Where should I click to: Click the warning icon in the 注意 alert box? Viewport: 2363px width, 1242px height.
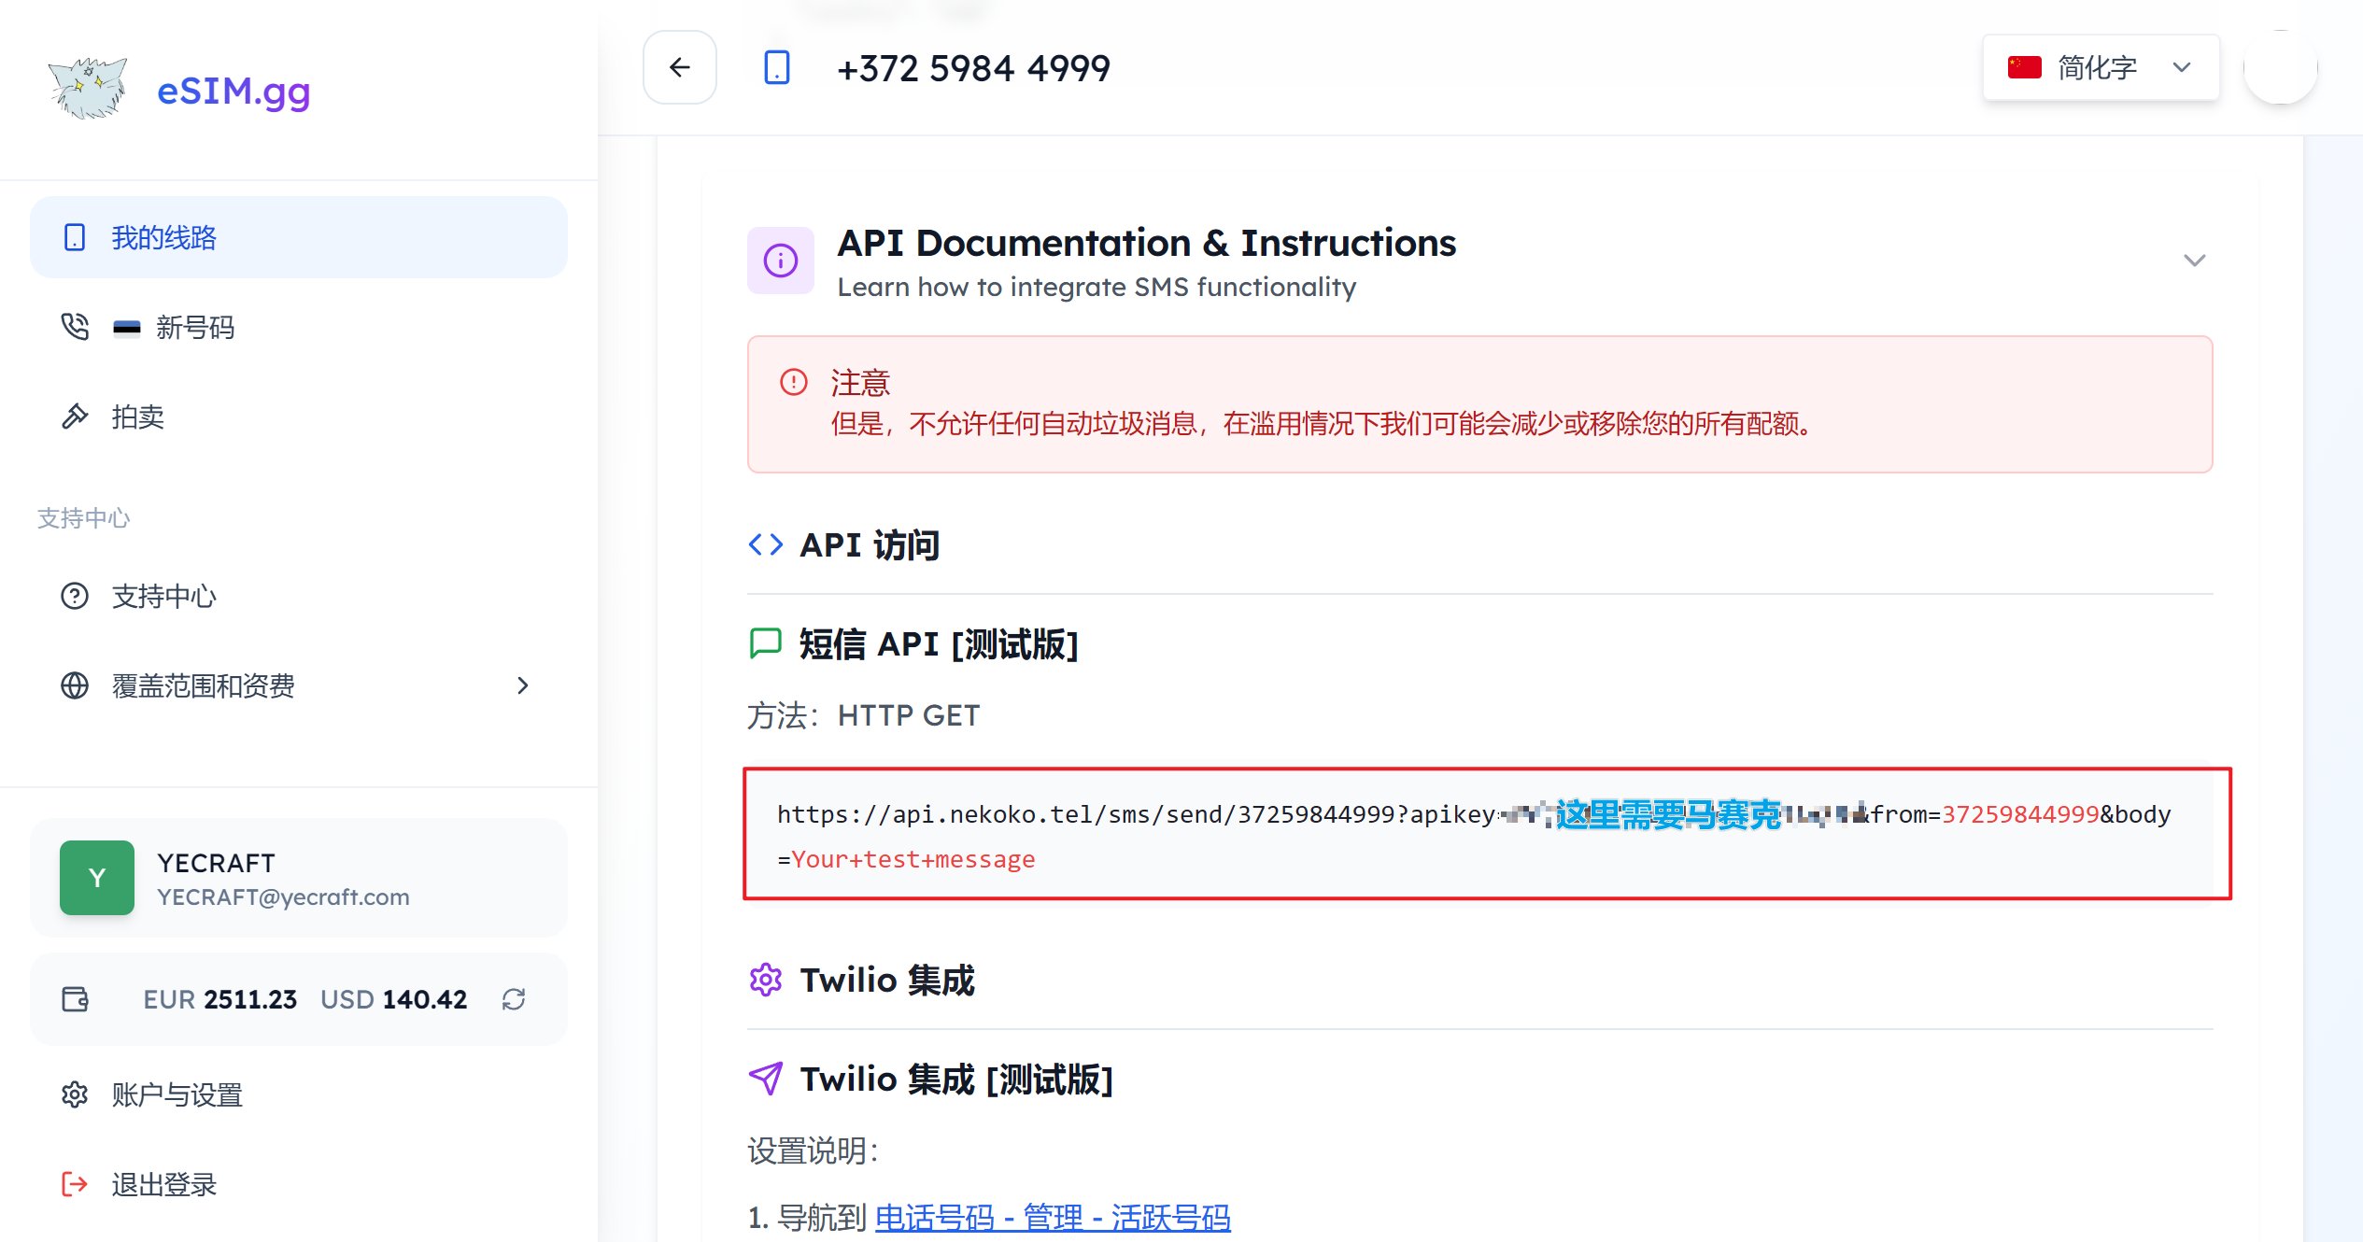point(793,381)
